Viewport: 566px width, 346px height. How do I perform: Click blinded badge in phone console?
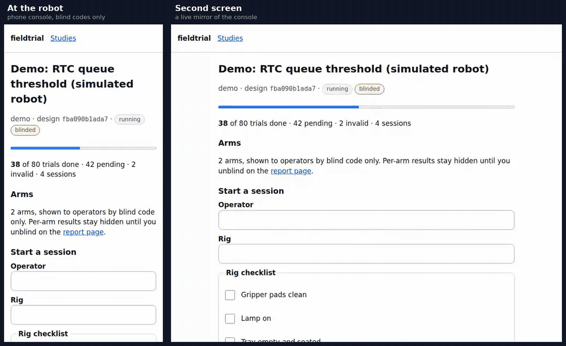(25, 130)
